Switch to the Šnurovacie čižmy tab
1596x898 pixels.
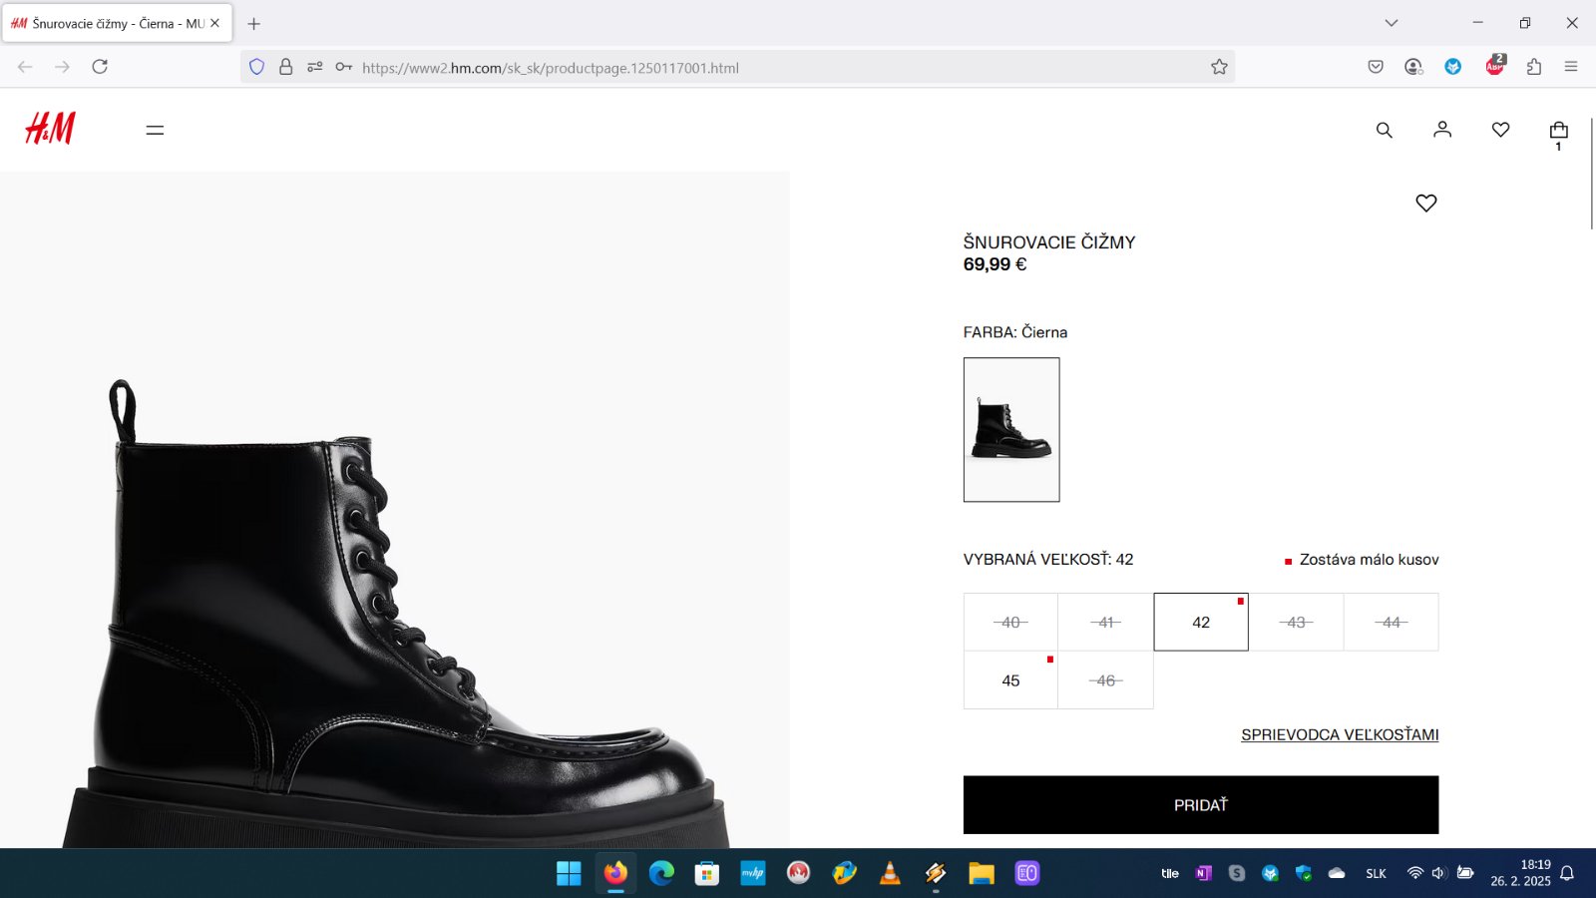[110, 23]
